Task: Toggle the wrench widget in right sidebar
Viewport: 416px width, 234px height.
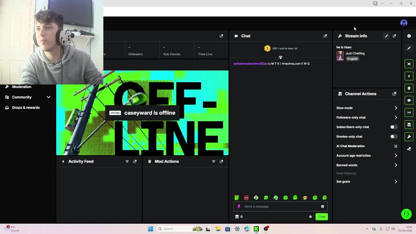Action: [x=409, y=137]
